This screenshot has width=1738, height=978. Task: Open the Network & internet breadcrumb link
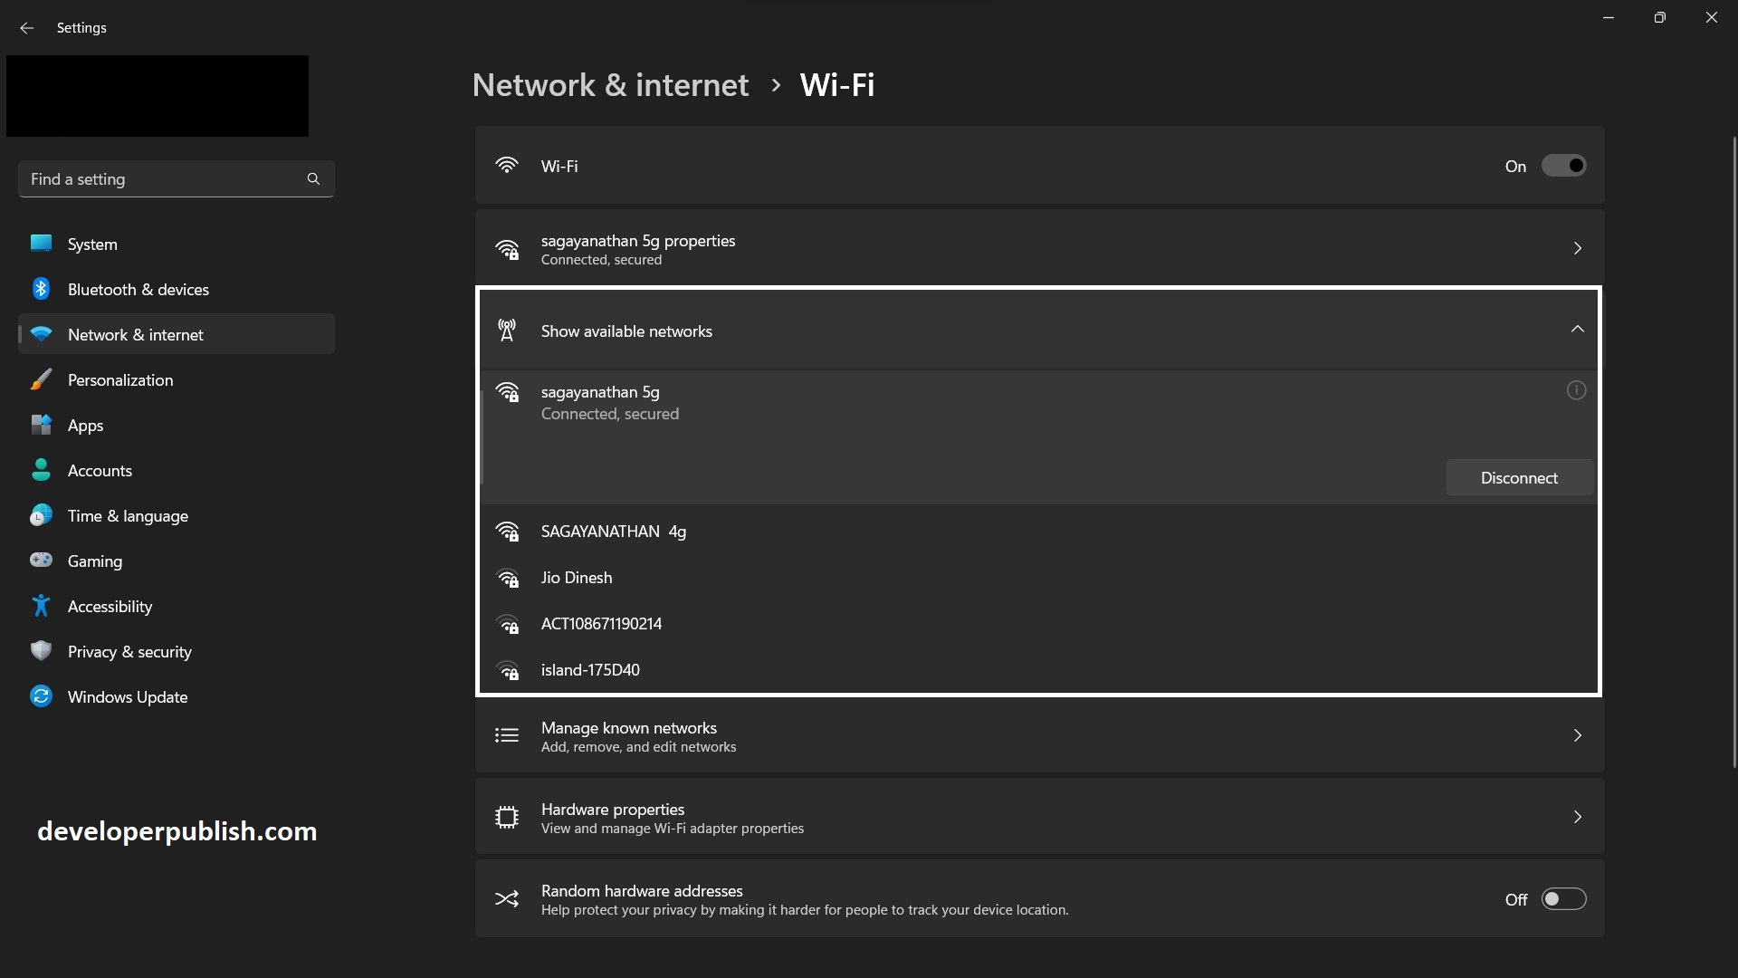point(610,84)
